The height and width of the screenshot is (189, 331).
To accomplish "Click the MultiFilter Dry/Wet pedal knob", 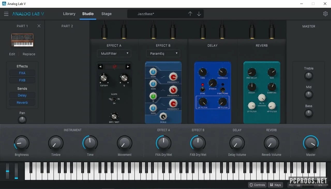I will (114, 116).
